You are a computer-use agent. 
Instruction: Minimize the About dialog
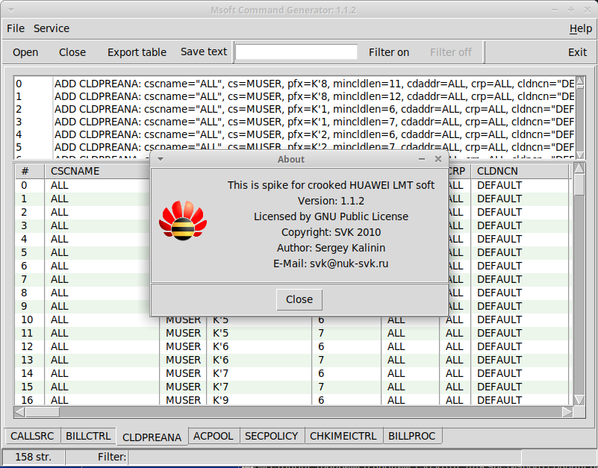click(422, 159)
